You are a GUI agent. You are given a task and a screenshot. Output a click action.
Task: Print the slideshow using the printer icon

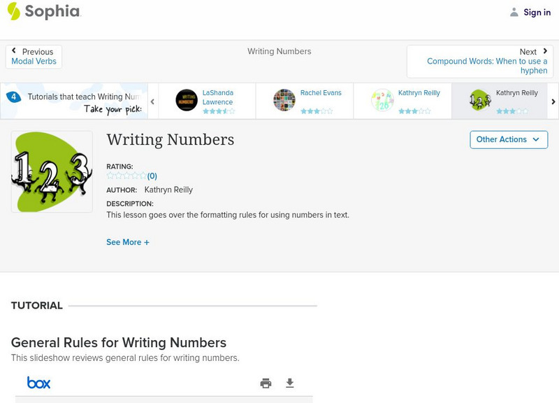coord(266,383)
